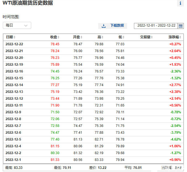This screenshot has width=187, height=172.
Task: Select the date cell 2022-12-20
Action: [x=14, y=58]
